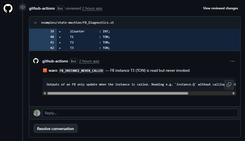The image size is (245, 141).
Task: Click FB_INSTANCE_NEVER_CALLED rule code
Action: (81, 71)
